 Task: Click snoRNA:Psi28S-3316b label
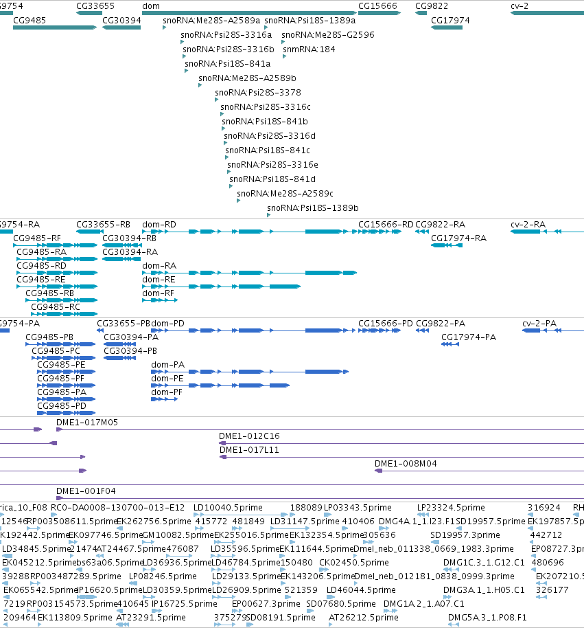pos(229,49)
